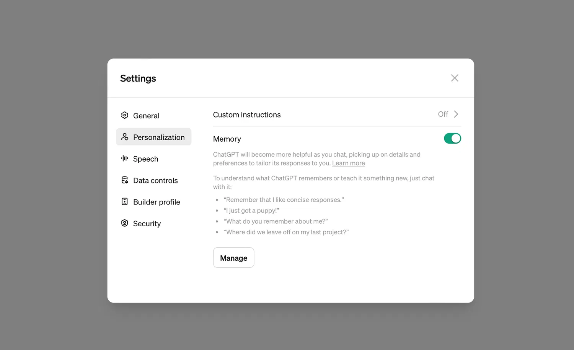Expand Custom instructions with the chevron arrow

(x=456, y=114)
